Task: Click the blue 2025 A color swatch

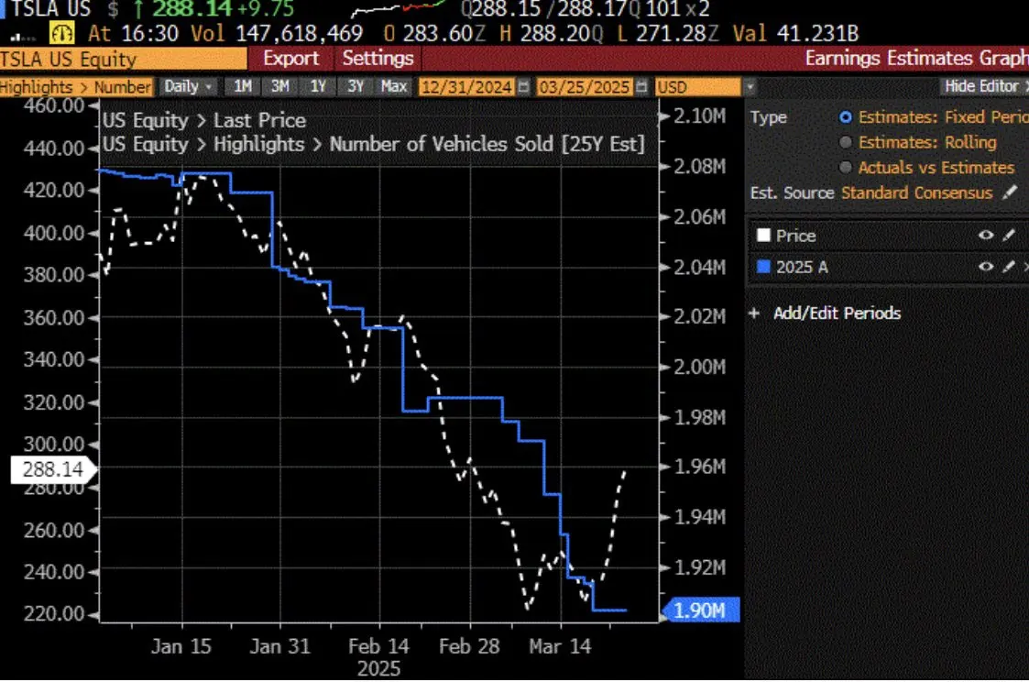Action: click(x=763, y=267)
